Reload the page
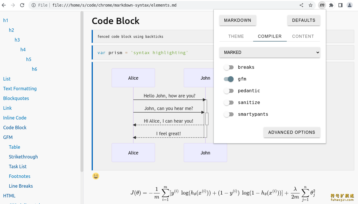Screen dimensions: 358x204 click(22, 5)
